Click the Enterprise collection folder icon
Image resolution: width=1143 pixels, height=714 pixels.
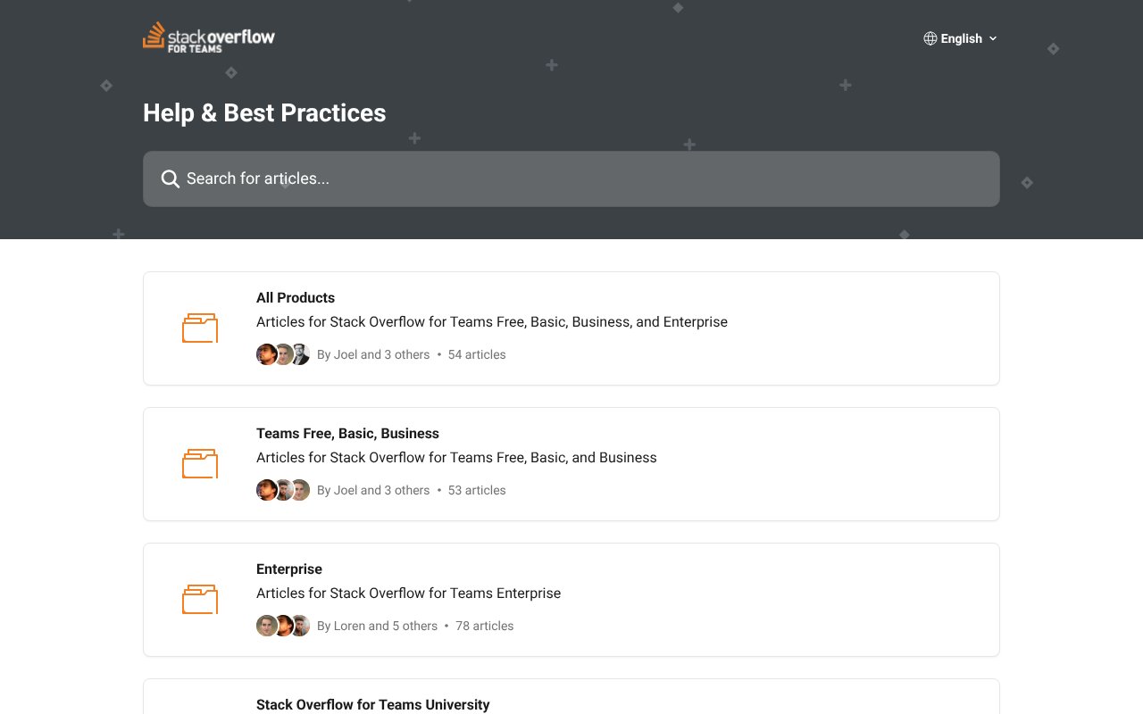[200, 600]
